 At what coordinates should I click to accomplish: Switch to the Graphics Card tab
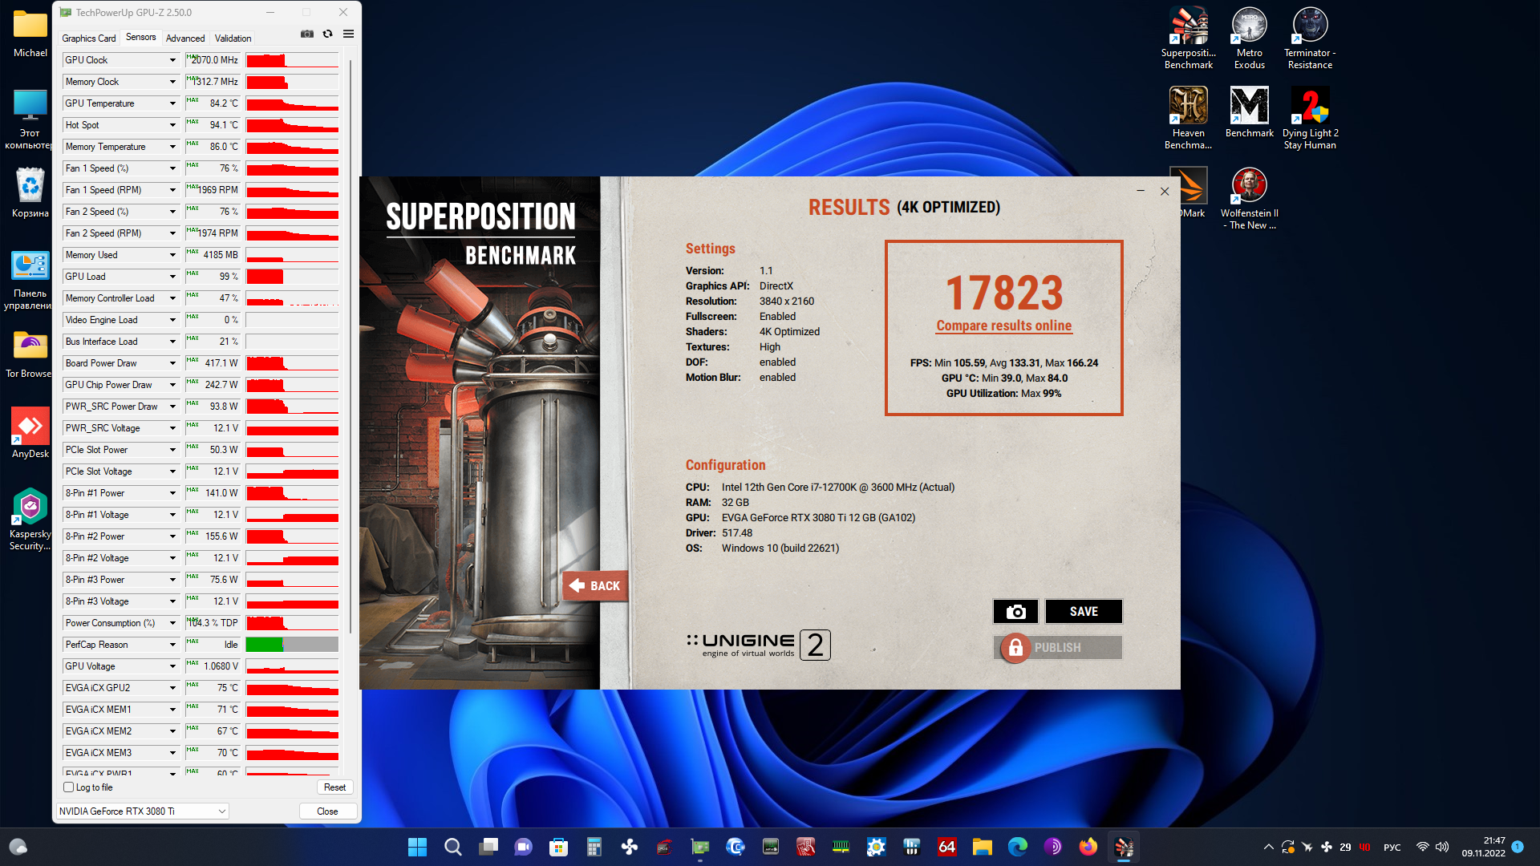tap(89, 38)
